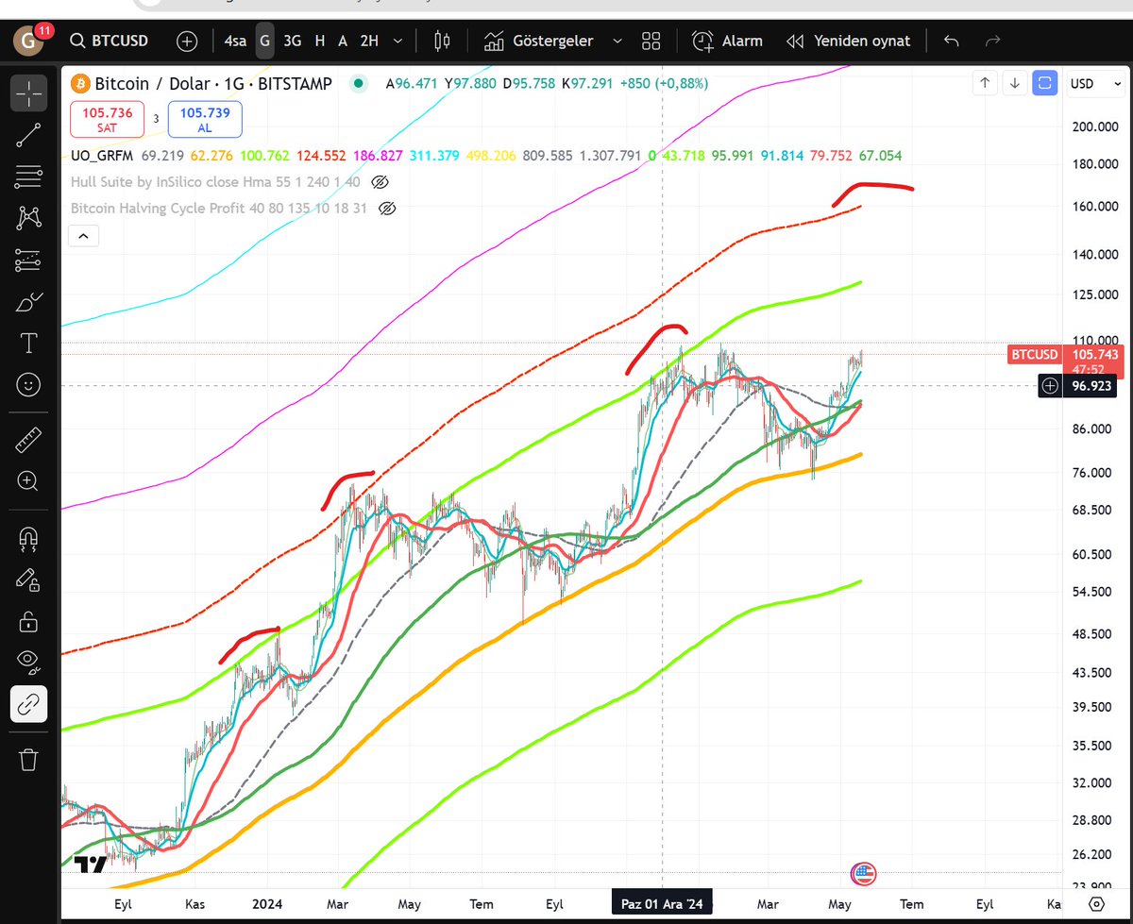This screenshot has height=924, width=1133.
Task: Show the hidden Hull Suite indicator
Action: (x=380, y=181)
